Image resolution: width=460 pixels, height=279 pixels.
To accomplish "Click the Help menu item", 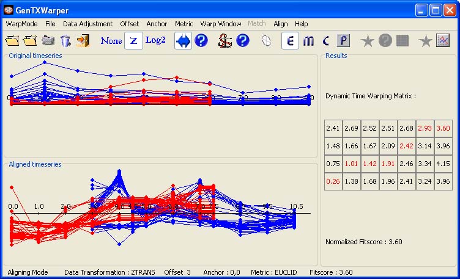I will [x=301, y=24].
